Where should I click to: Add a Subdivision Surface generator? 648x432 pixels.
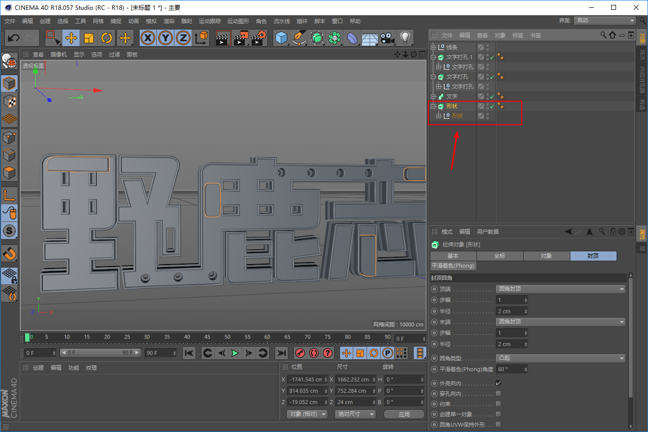pos(317,38)
